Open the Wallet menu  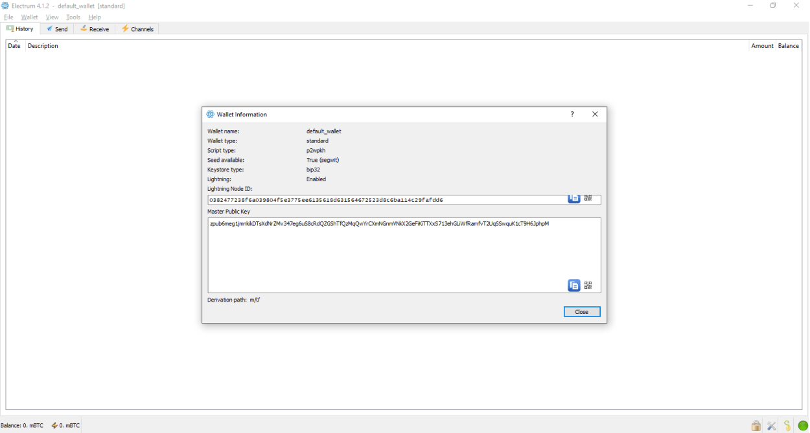tap(29, 17)
